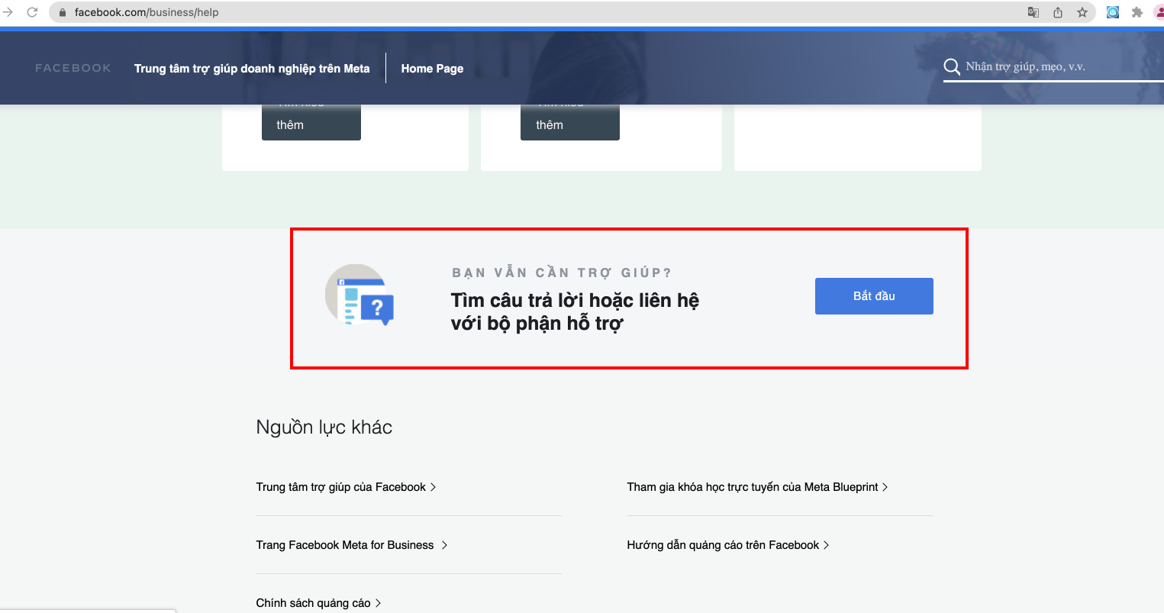
Task: Click the FACEBOOK logo text
Action: pyautogui.click(x=73, y=68)
